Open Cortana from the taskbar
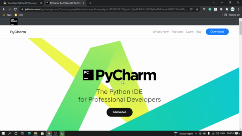Image resolution: width=242 pixels, height=136 pixels. click(16, 133)
